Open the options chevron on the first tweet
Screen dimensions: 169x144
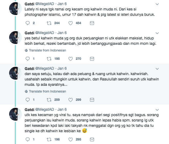(157, 4)
